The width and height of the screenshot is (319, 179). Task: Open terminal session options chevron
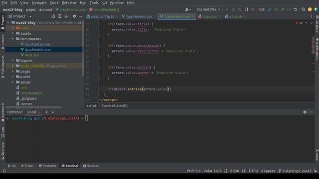click(x=53, y=112)
